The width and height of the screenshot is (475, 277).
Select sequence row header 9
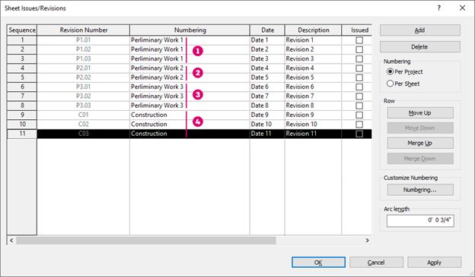[x=22, y=115]
